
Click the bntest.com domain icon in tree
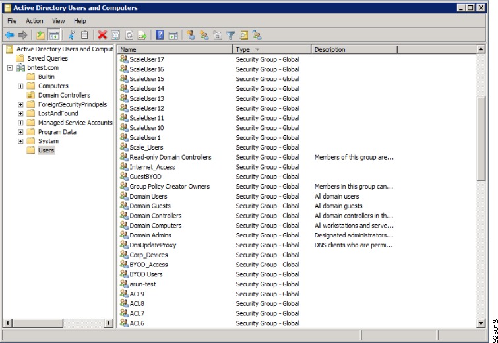[x=20, y=67]
